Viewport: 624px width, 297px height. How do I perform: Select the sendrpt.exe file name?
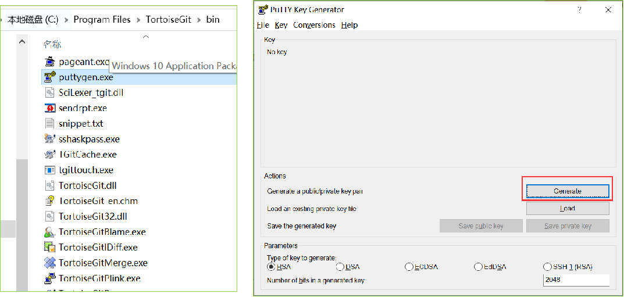[x=83, y=108]
